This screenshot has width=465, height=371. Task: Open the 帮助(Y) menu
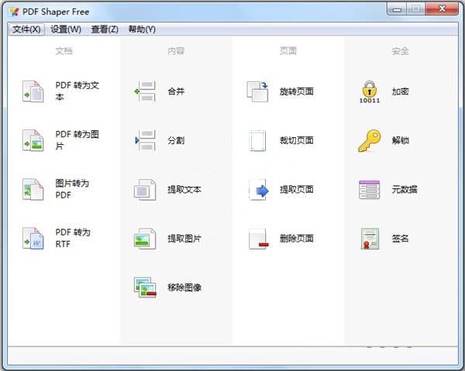142,29
